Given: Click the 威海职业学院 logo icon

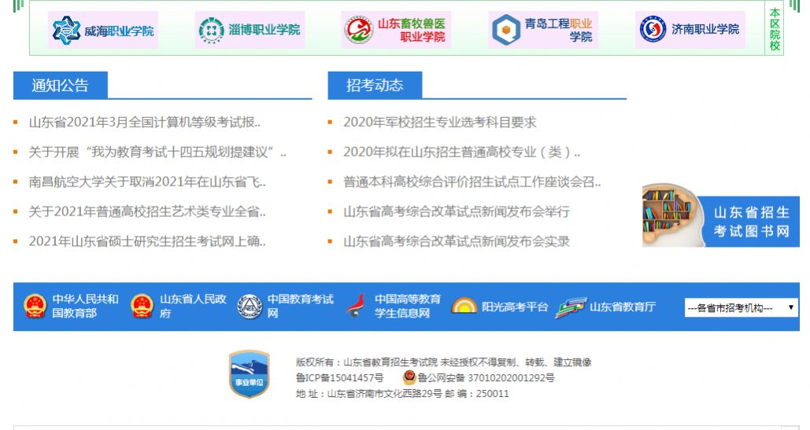Looking at the screenshot, I should click(66, 30).
